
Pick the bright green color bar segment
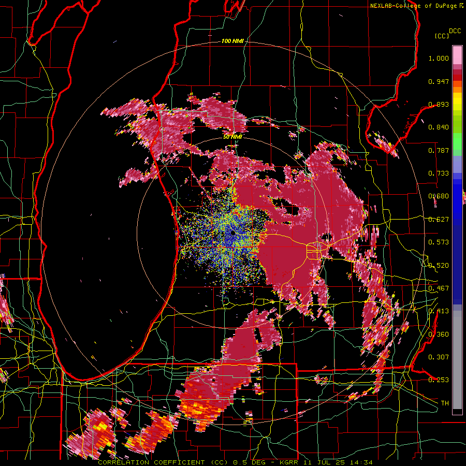[x=457, y=141]
